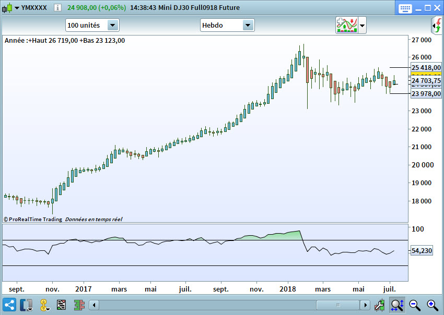The width and height of the screenshot is (444, 315).
Task: Click the 25 418,00 price label
Action: click(426, 68)
